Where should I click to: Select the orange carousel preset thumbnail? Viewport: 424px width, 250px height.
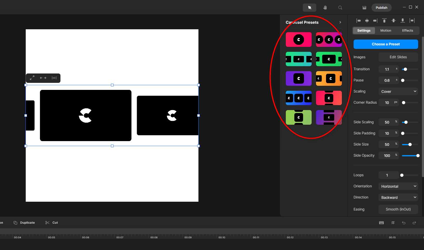(329, 78)
